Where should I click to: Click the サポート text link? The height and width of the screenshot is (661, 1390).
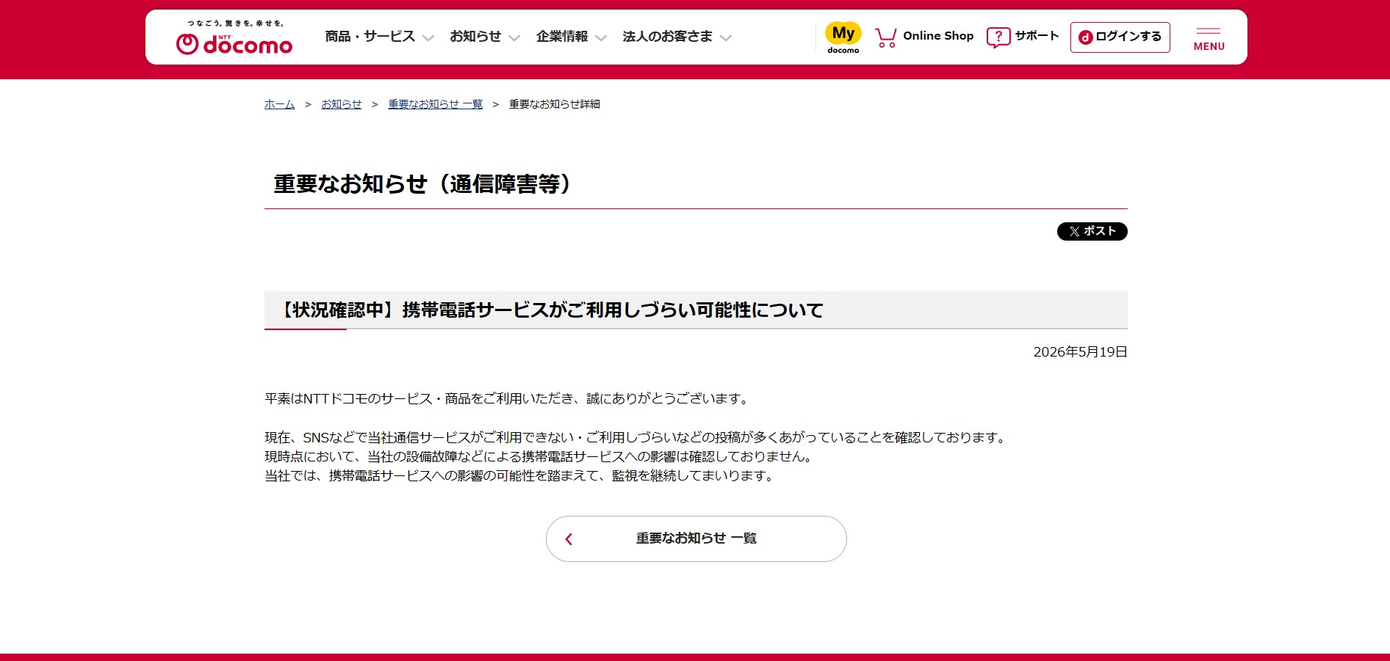[x=1037, y=36]
